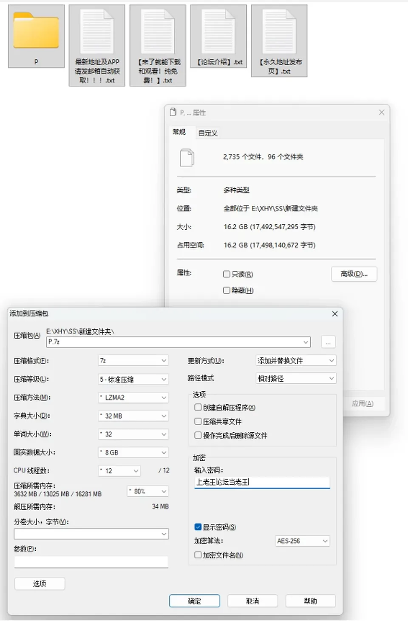Viewport: 408px width, 621px height.
Task: Click the 参数 input field
Action: [91, 562]
